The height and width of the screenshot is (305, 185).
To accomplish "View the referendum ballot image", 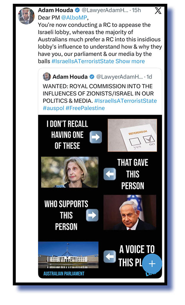I will coord(132,135).
